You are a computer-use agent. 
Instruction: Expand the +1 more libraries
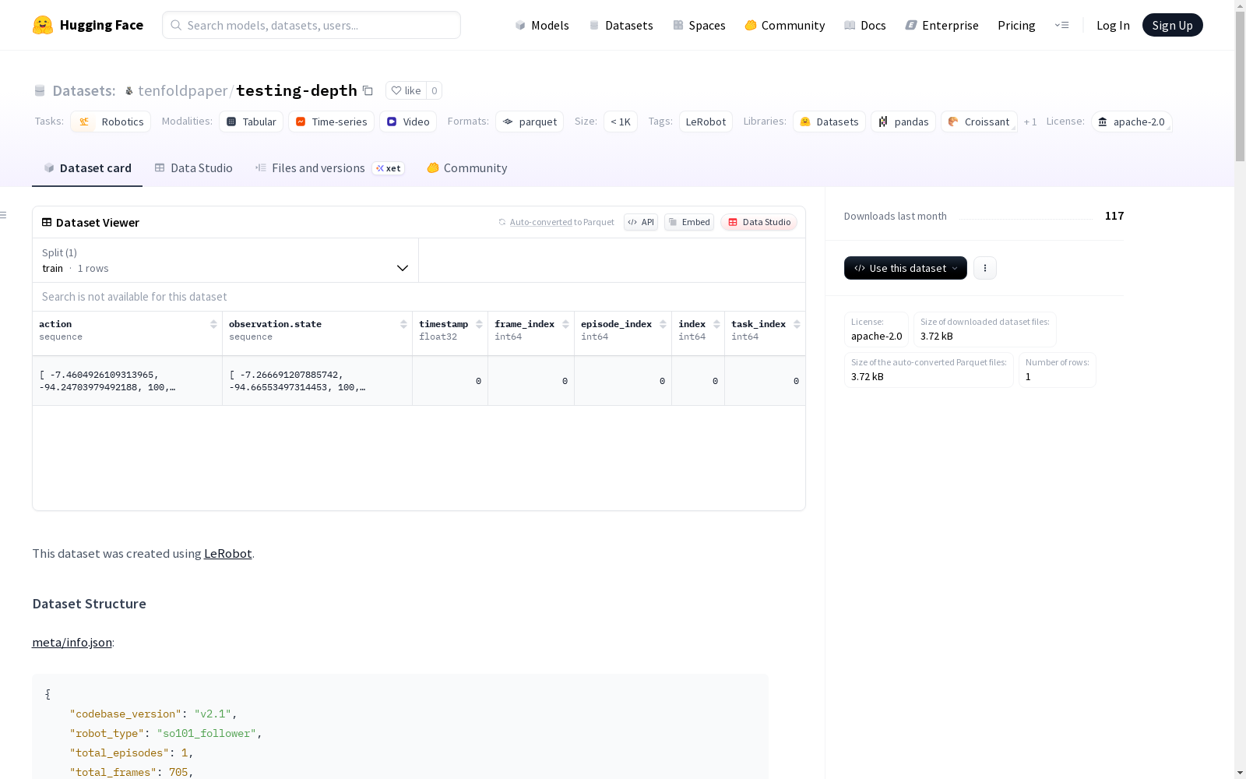[x=1030, y=122]
